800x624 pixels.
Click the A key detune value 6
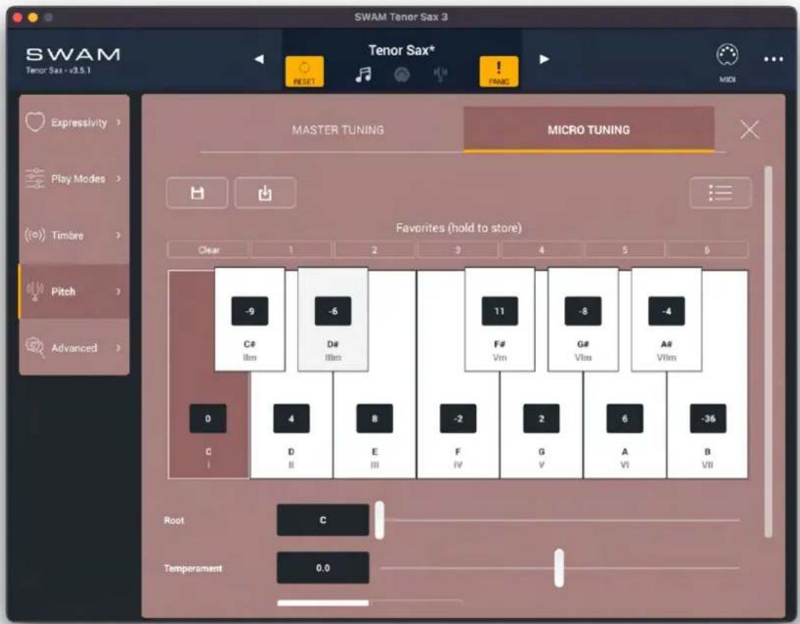coord(624,419)
